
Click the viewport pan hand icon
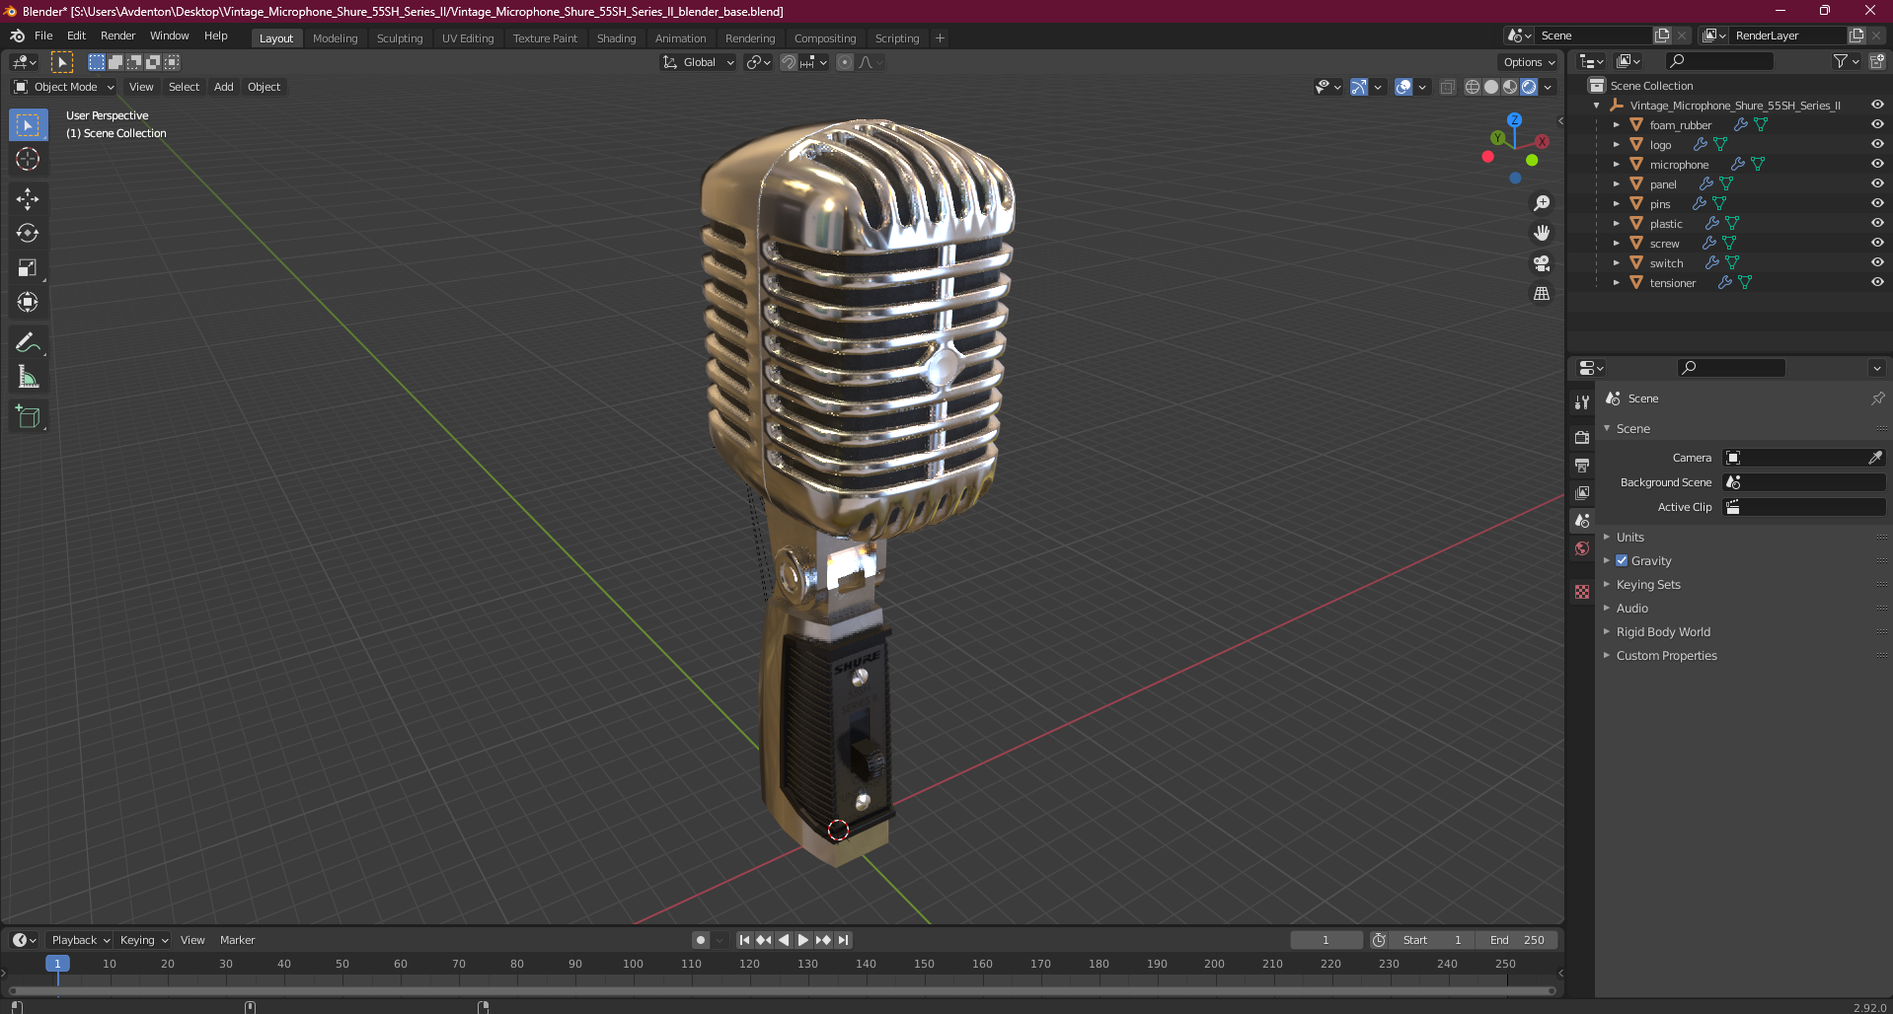[x=1542, y=234]
